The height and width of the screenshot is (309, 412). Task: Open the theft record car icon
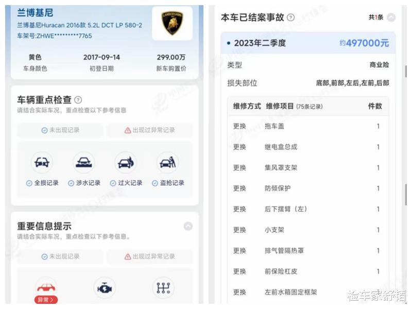click(168, 162)
